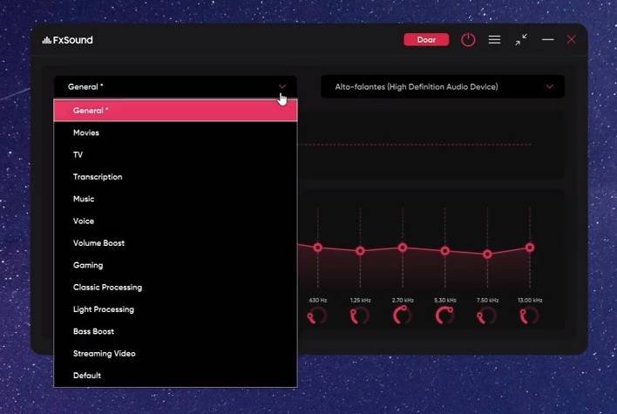Image resolution: width=617 pixels, height=414 pixels.
Task: Click the 2.70 kHz EQ band handle
Action: click(x=402, y=248)
